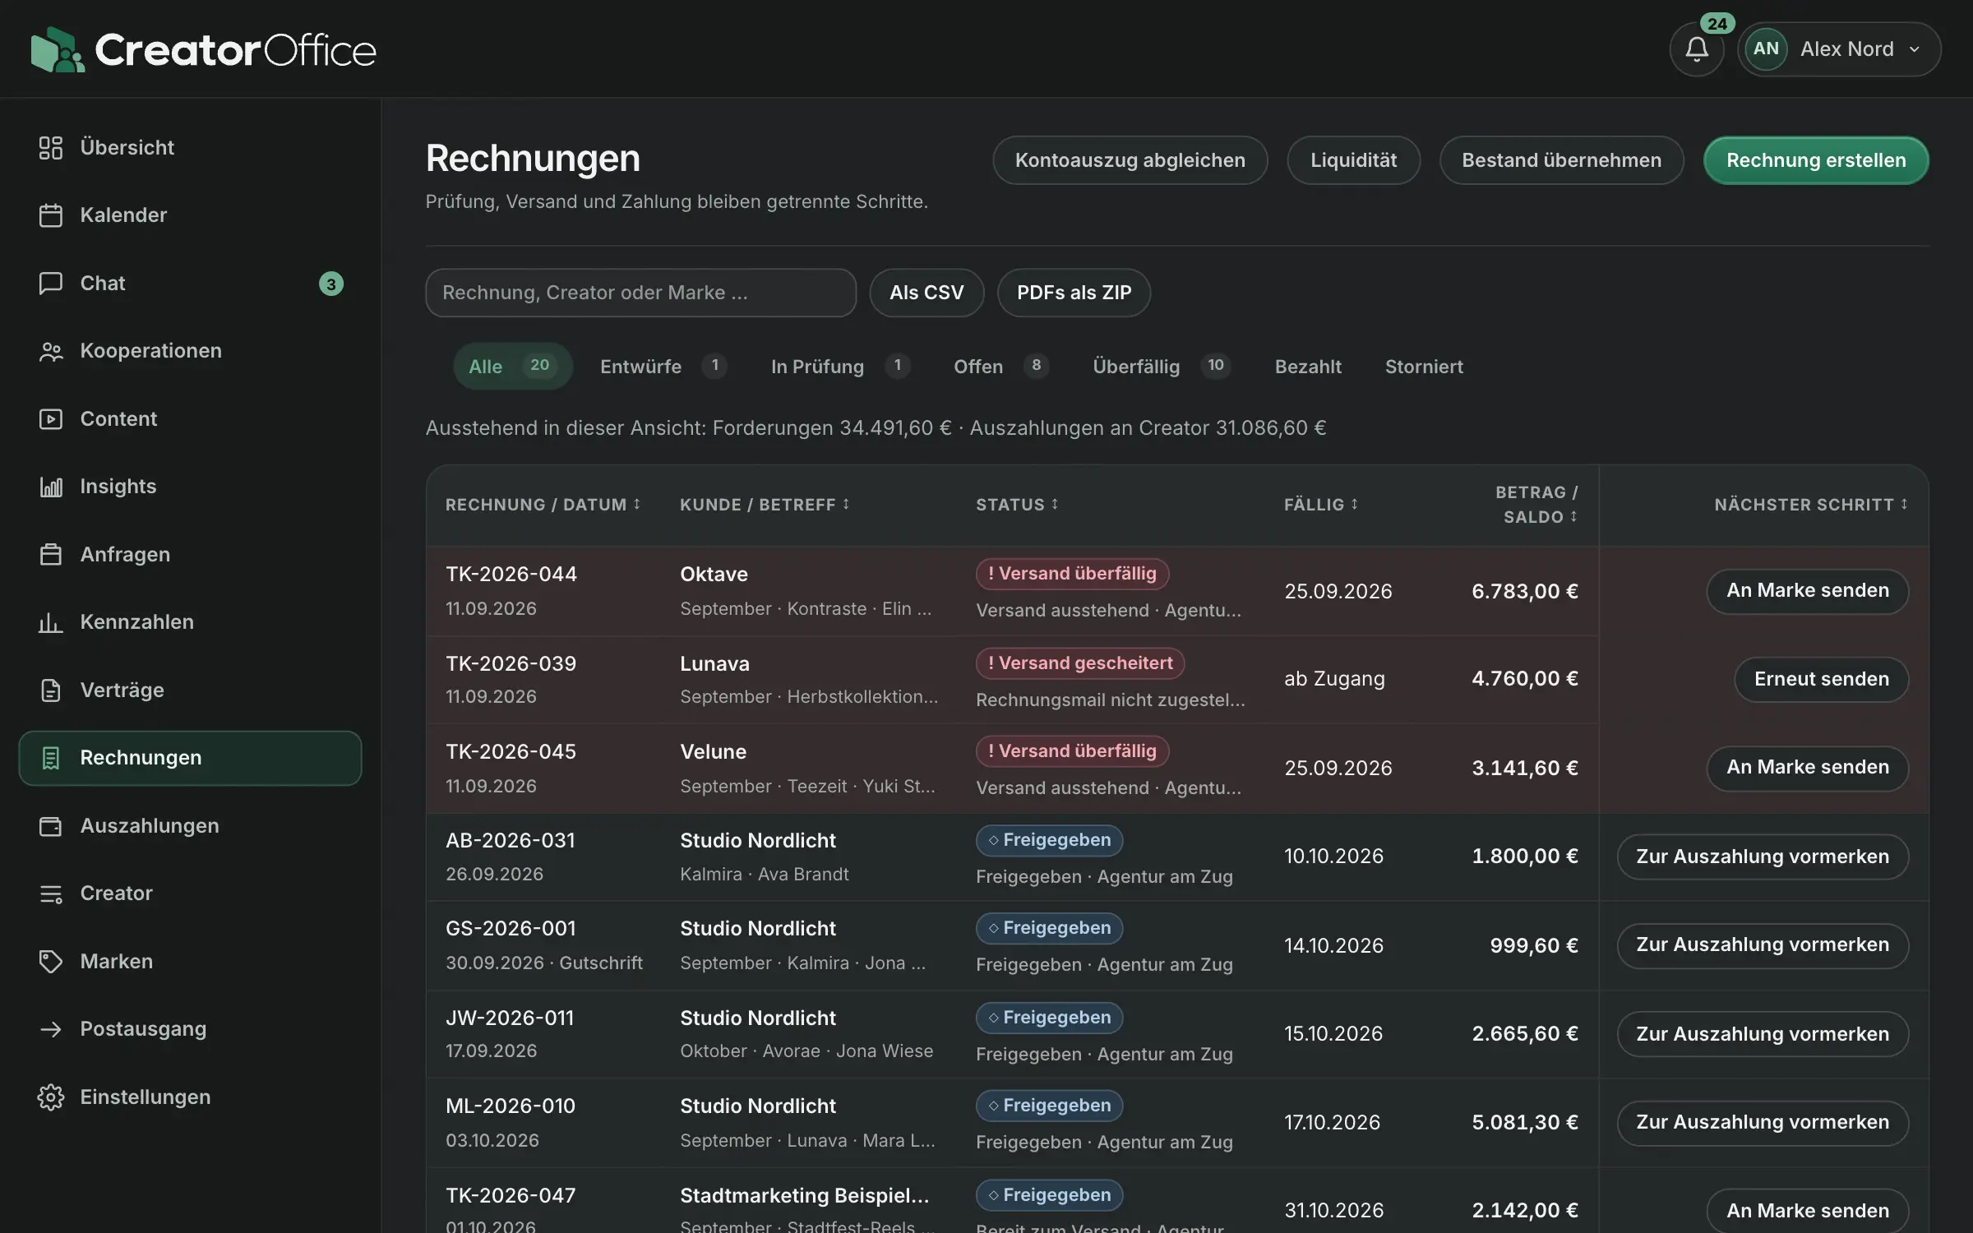This screenshot has height=1233, width=1973.
Task: Click the Marken tag icon
Action: click(x=51, y=962)
